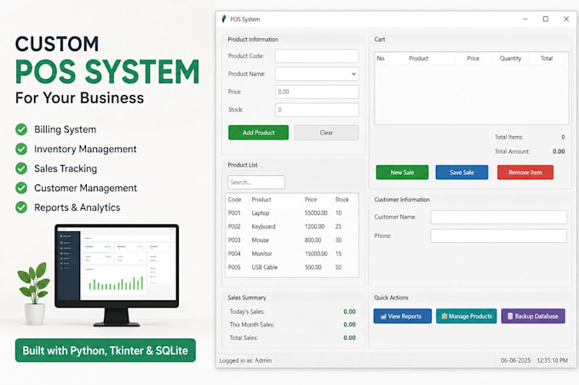Click the Save Sale button
The height and width of the screenshot is (385, 579).
coord(461,172)
